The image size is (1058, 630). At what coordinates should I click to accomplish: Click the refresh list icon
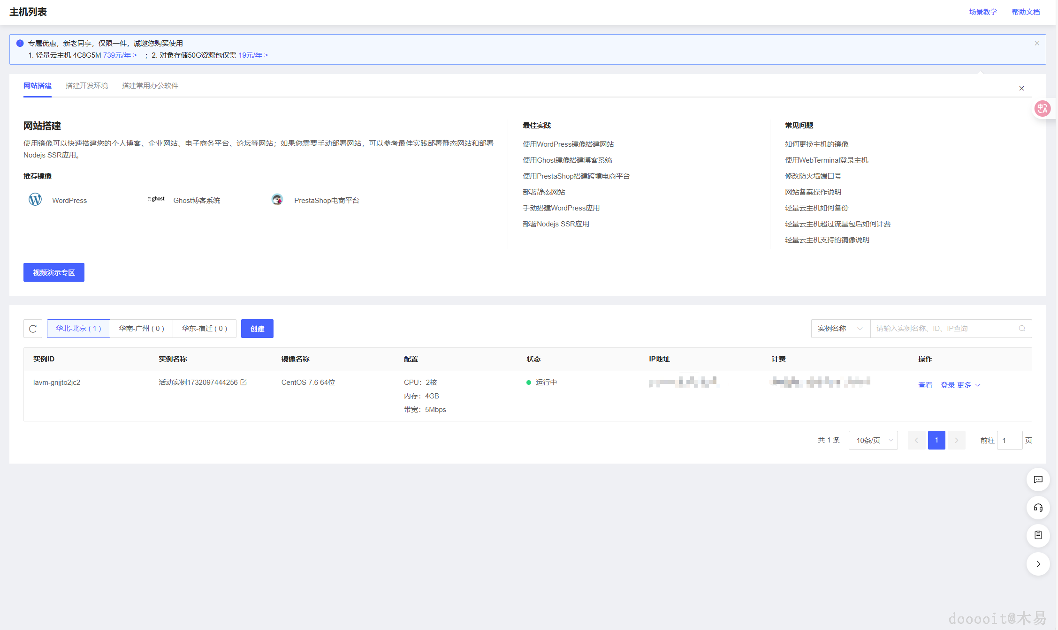click(33, 329)
